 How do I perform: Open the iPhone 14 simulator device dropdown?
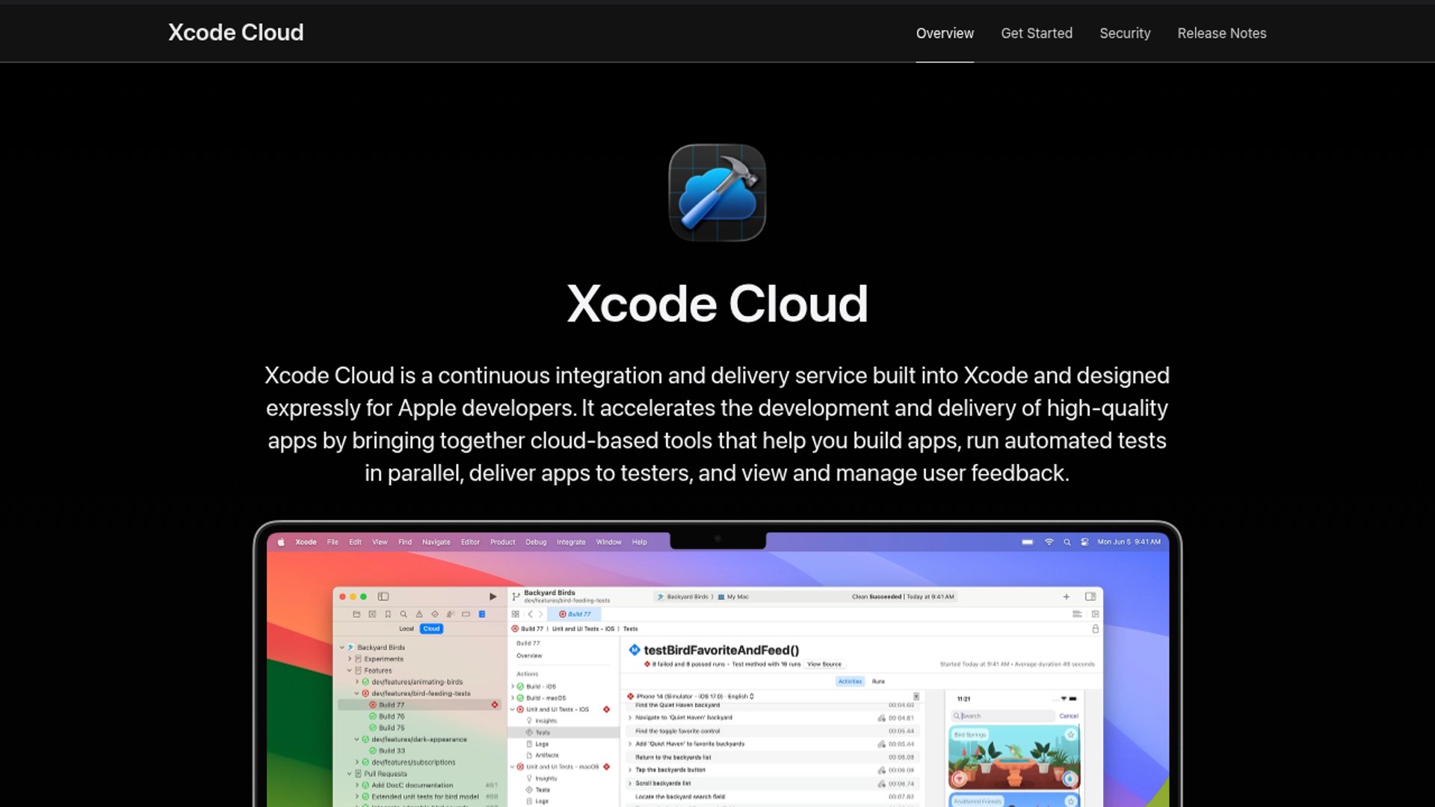(695, 696)
